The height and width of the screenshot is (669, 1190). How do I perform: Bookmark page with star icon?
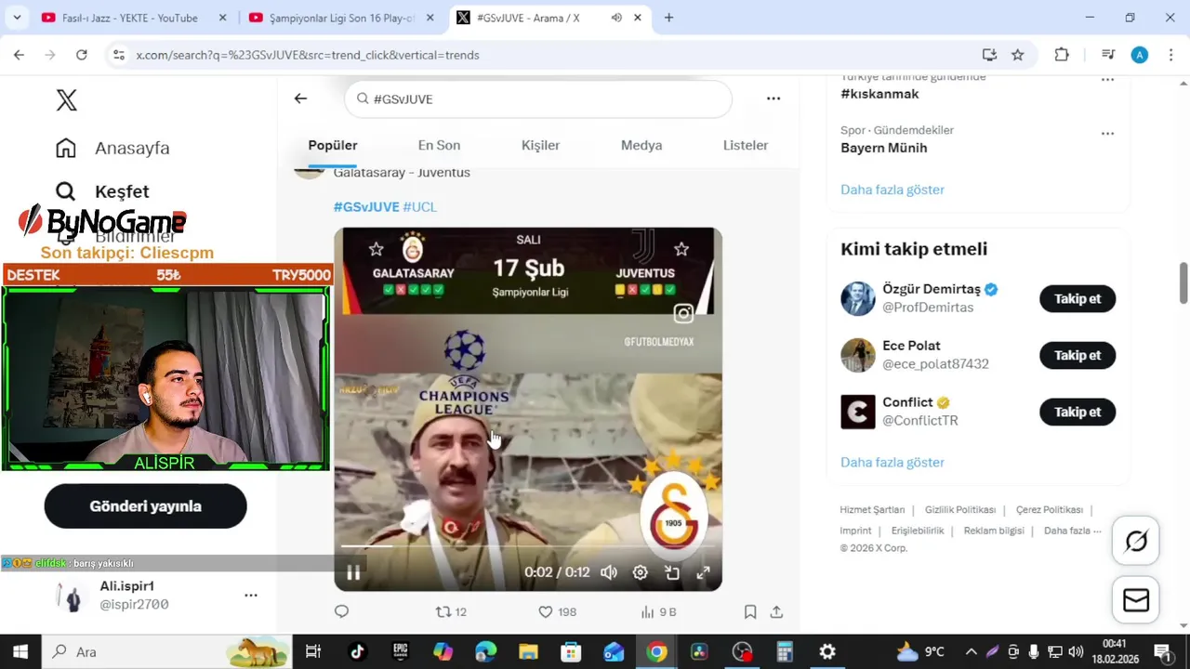[1018, 55]
